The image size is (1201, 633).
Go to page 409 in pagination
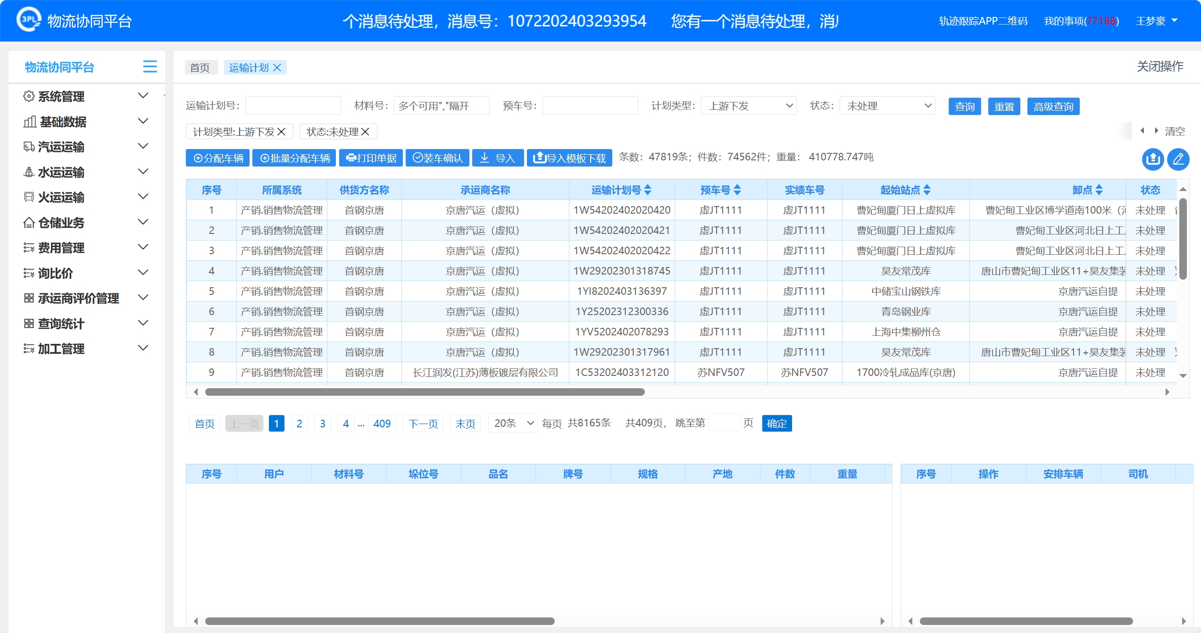382,424
